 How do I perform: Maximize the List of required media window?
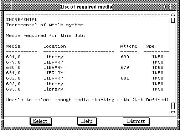pos(173,7)
